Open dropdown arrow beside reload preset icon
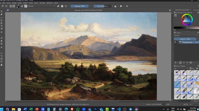The width and height of the screenshot is (199, 111). 69,6
